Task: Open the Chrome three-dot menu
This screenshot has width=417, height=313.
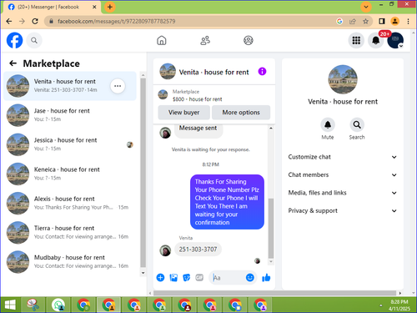Action: pyautogui.click(x=408, y=21)
